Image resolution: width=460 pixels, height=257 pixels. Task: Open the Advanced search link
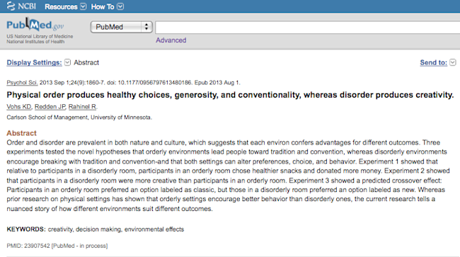click(x=171, y=40)
